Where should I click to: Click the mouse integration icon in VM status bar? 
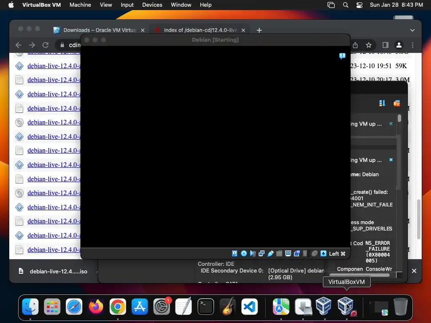[314, 254]
